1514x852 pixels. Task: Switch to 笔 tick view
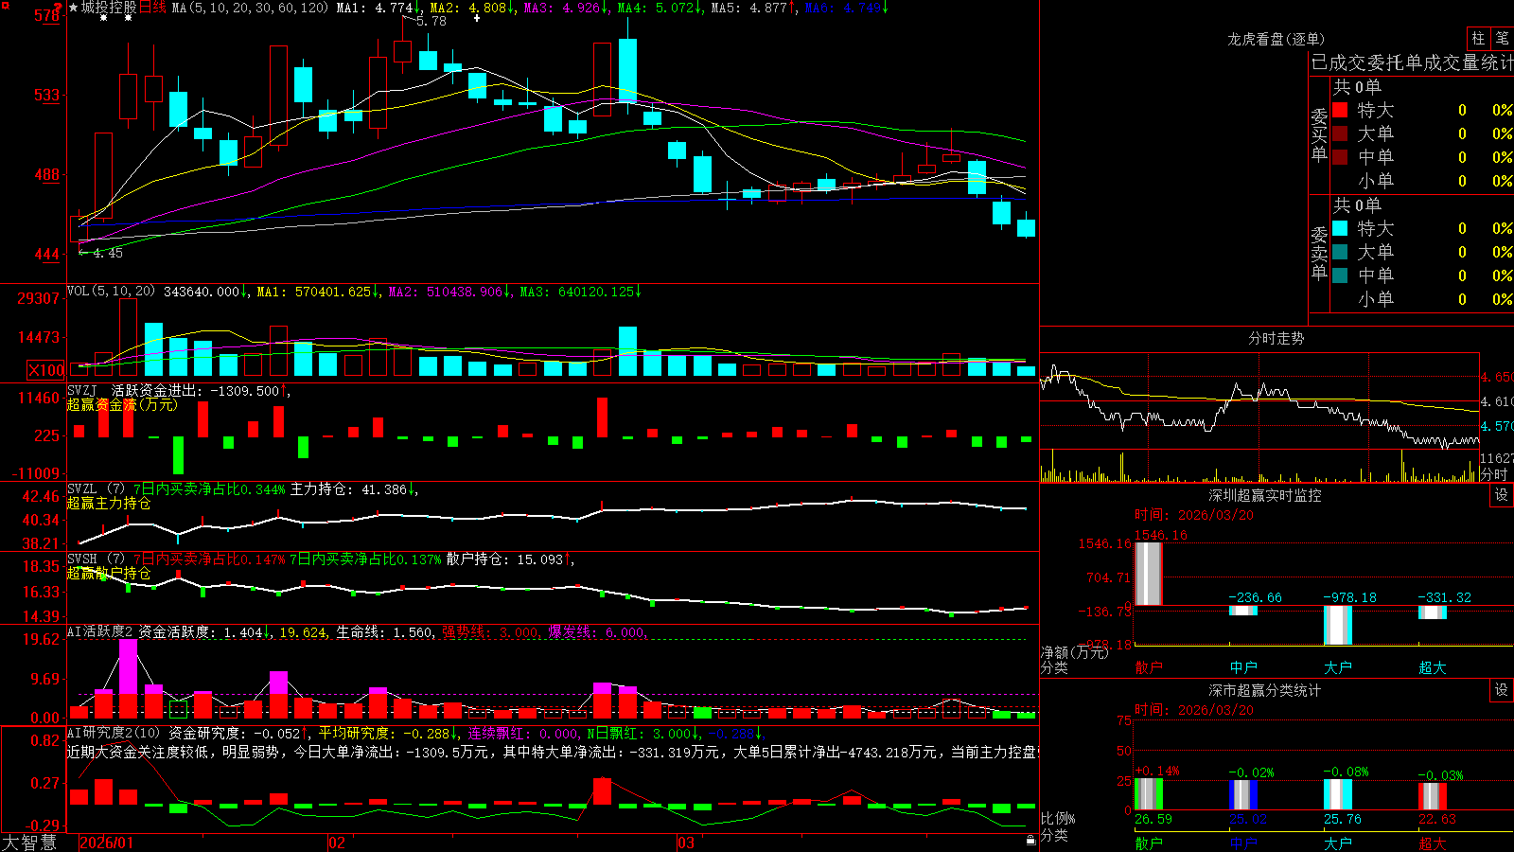[1502, 39]
